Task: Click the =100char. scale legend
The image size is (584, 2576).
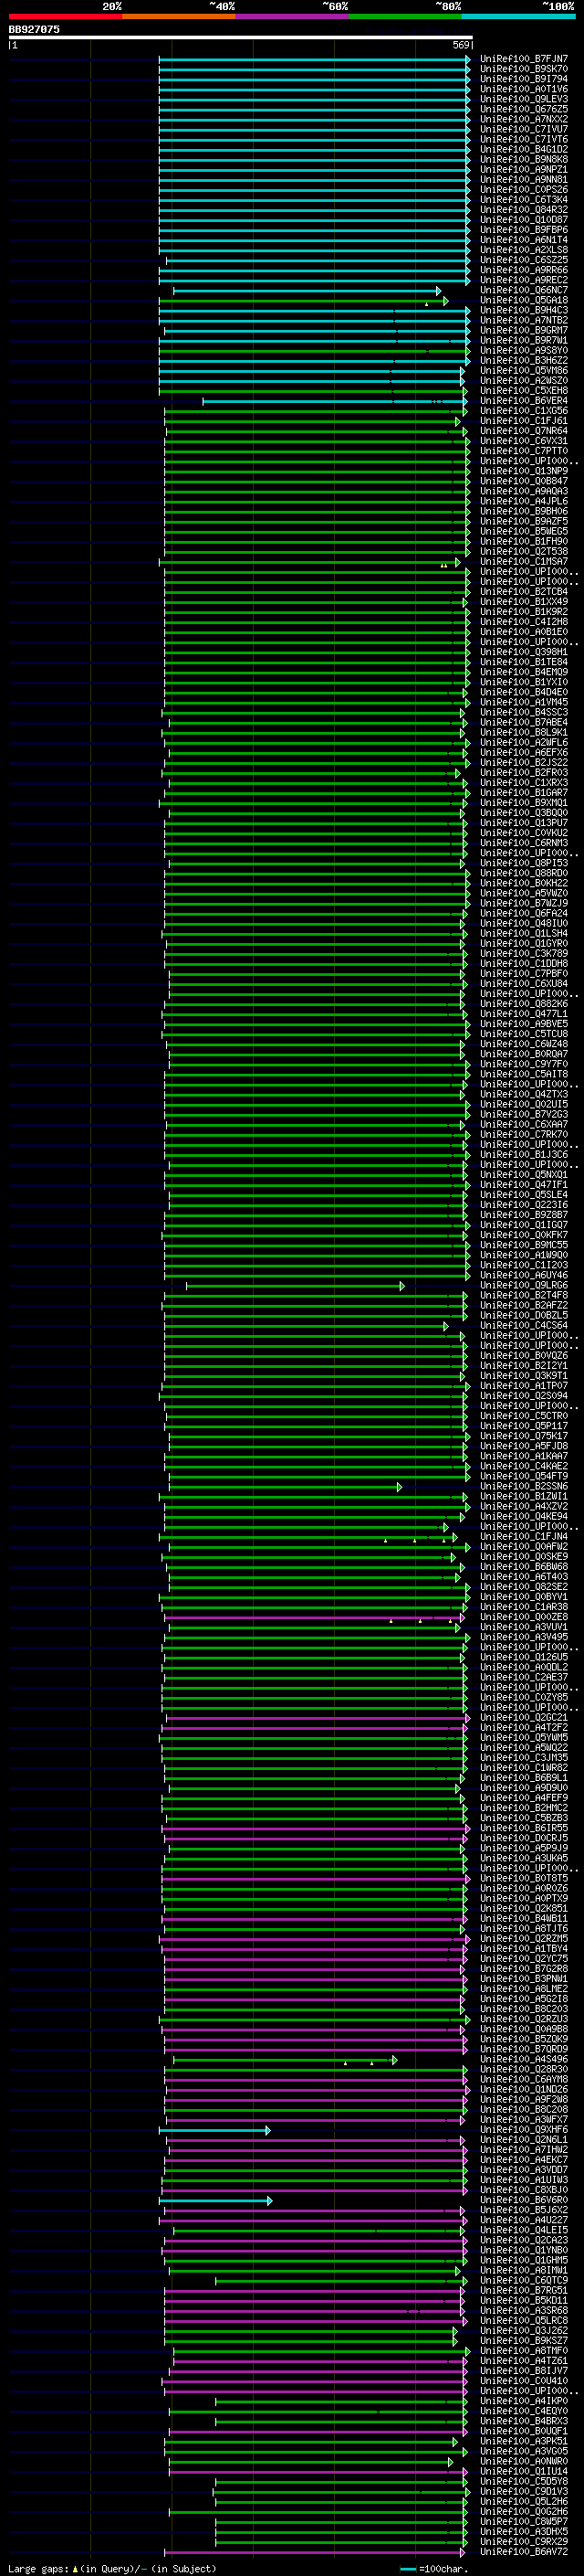Action: [x=433, y=2568]
